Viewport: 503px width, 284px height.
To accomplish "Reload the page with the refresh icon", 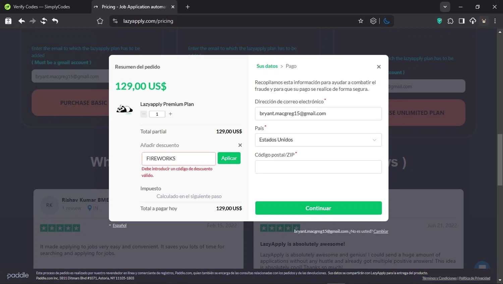I will click(44, 21).
